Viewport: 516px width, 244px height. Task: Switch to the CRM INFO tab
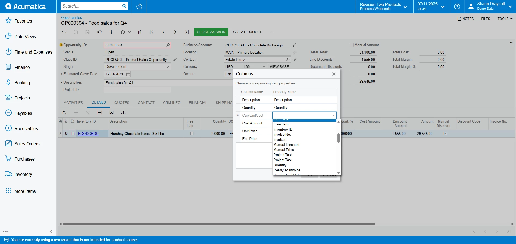(172, 103)
